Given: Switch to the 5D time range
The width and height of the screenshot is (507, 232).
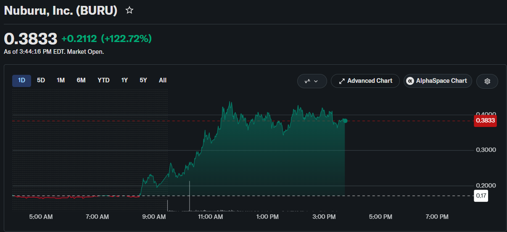Looking at the screenshot, I should 41,80.
